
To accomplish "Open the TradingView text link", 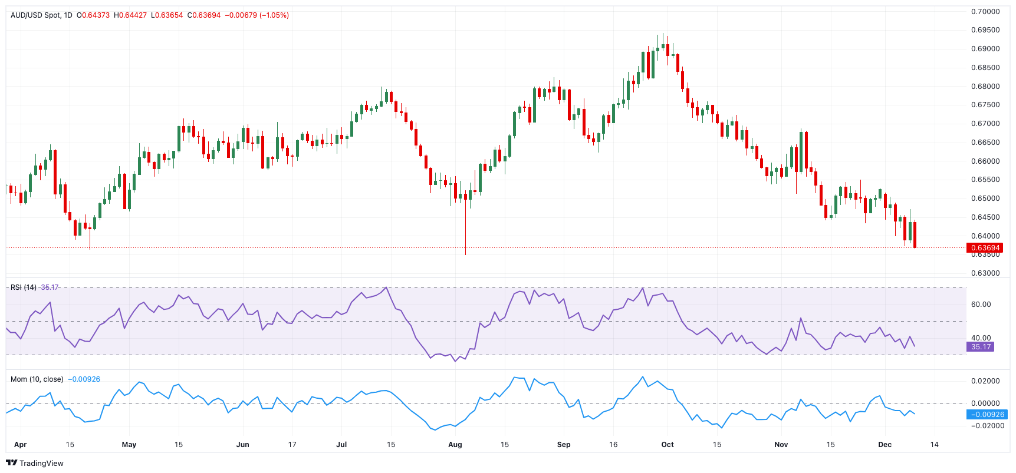I will 41,464.
